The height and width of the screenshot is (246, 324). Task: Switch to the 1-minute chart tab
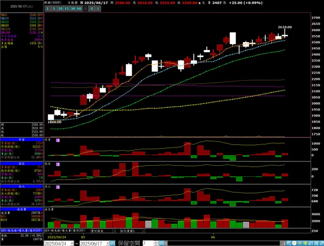[x=48, y=9]
